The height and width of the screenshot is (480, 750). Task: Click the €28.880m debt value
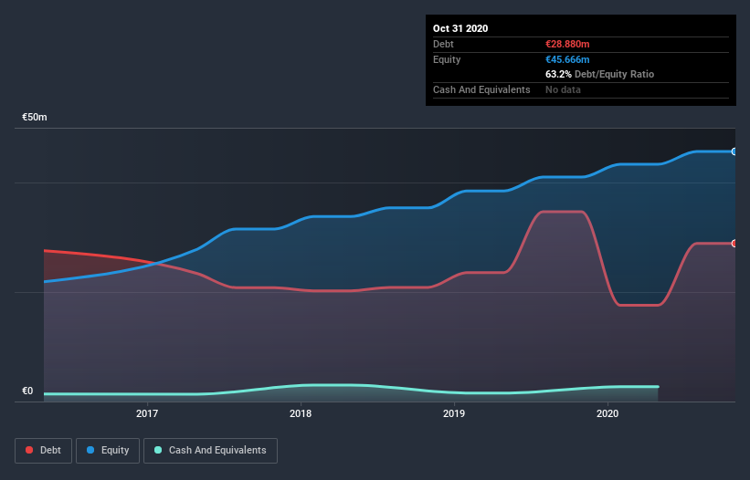tap(567, 44)
